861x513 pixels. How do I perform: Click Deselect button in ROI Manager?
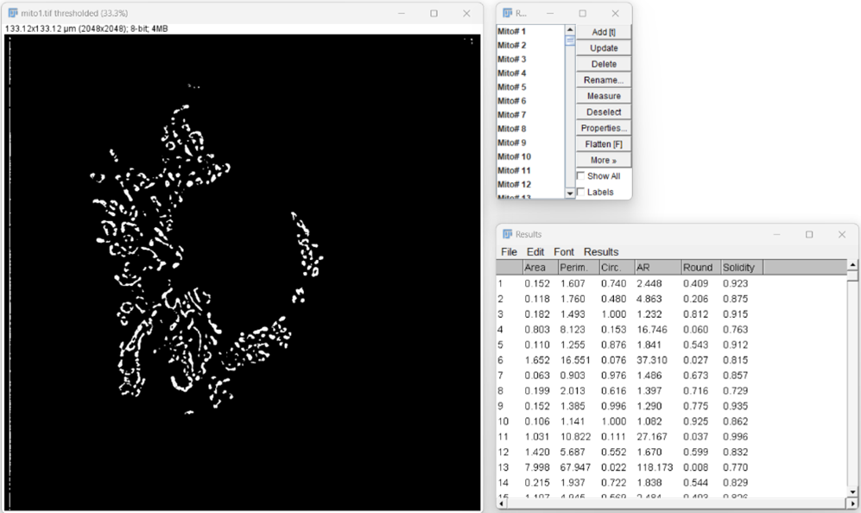604,111
